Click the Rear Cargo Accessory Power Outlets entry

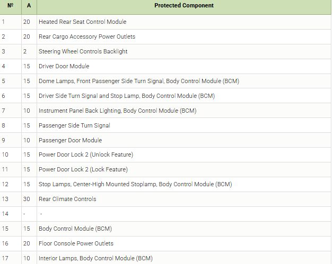click(x=87, y=37)
